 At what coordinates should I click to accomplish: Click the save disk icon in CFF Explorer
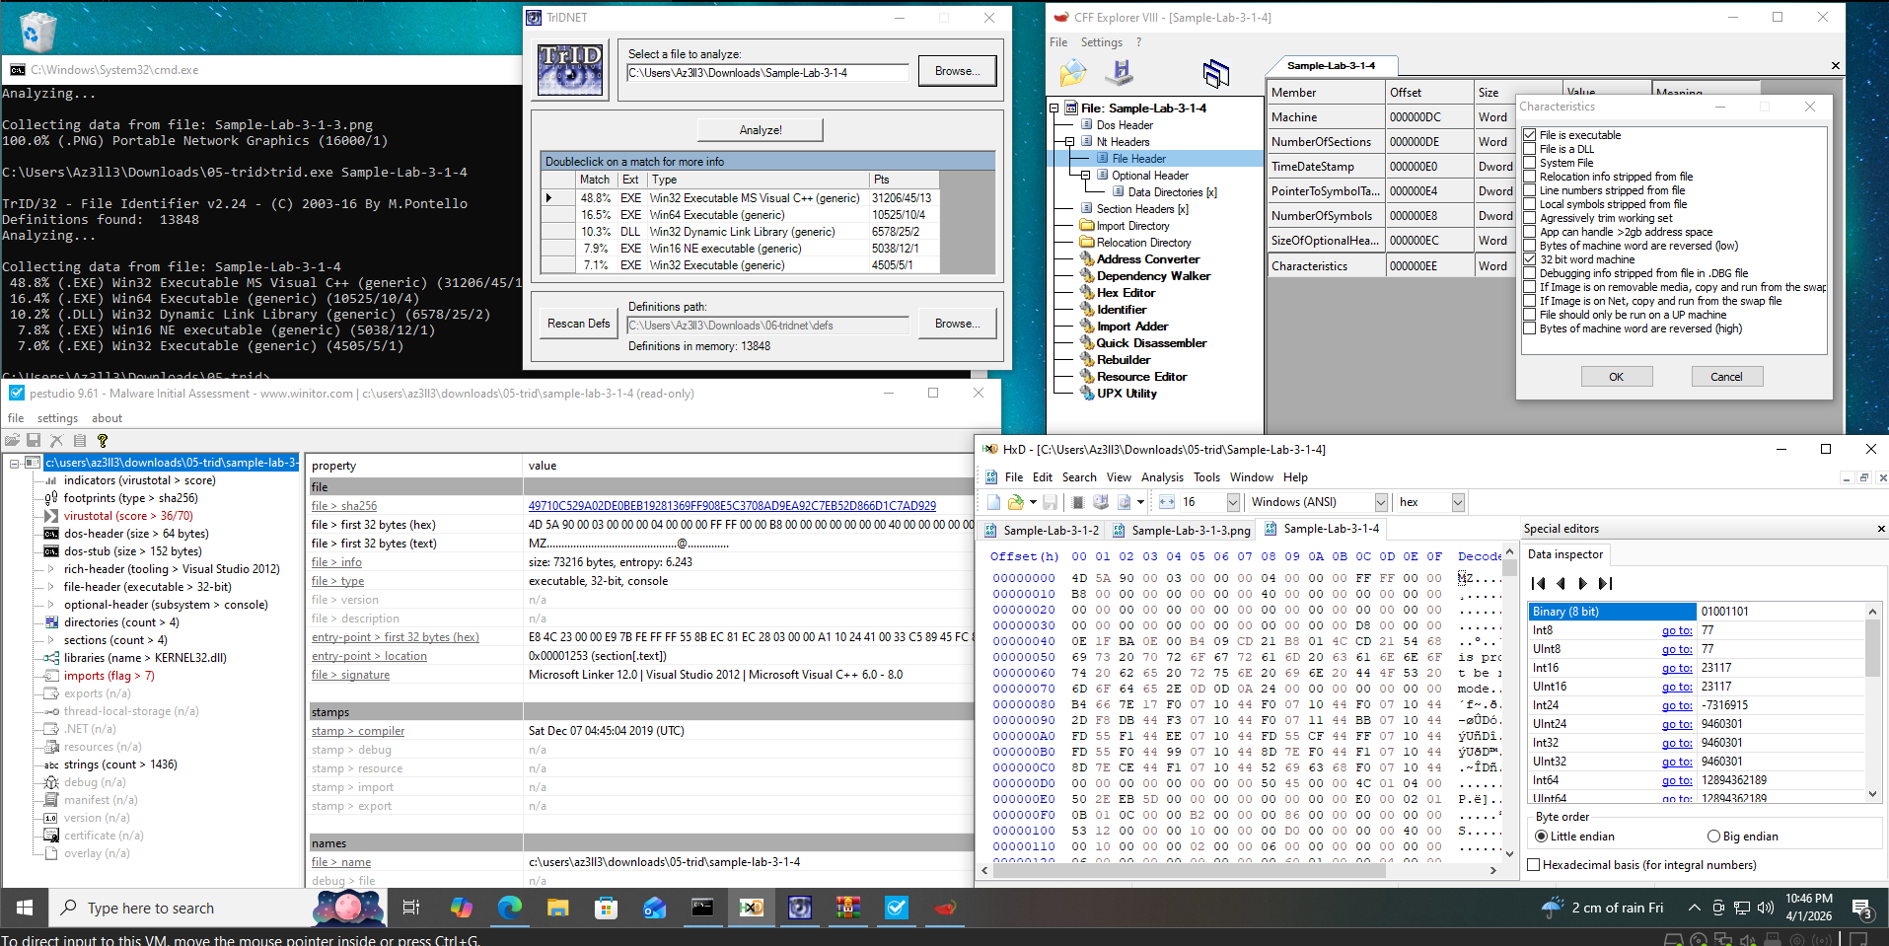[1120, 72]
